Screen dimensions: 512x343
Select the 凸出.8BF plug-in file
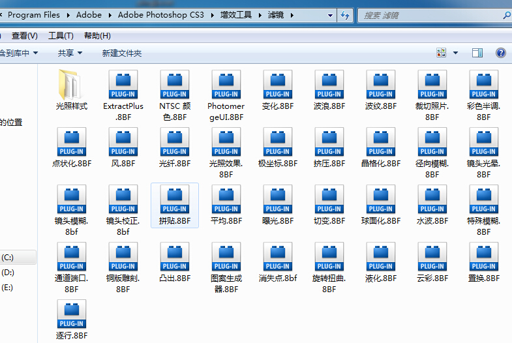tap(175, 261)
